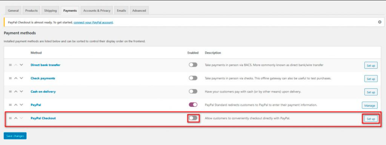Viewport: 386px width, 145px height.
Task: Move Check payments up with arrow
Action: pos(16,78)
